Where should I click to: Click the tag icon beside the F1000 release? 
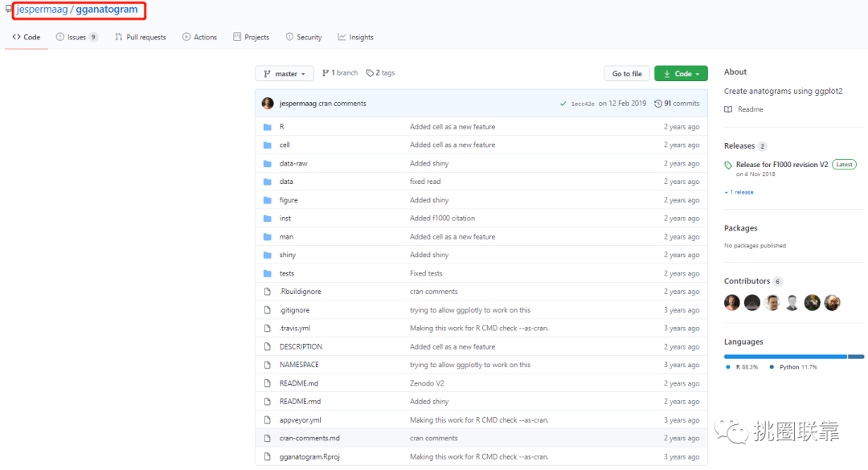728,165
